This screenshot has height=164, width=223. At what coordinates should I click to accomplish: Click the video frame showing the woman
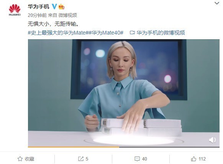(x=124, y=93)
